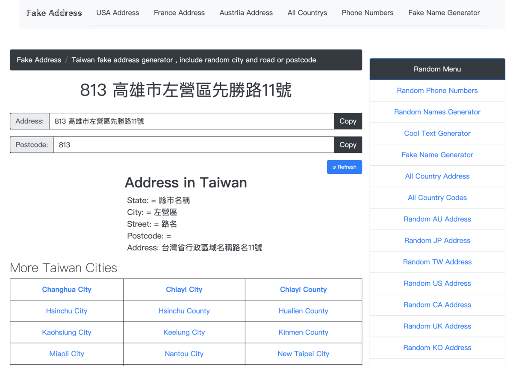Screen dimensions: 513x366
Task: Open the Kaohsiung City link
Action: click(67, 332)
